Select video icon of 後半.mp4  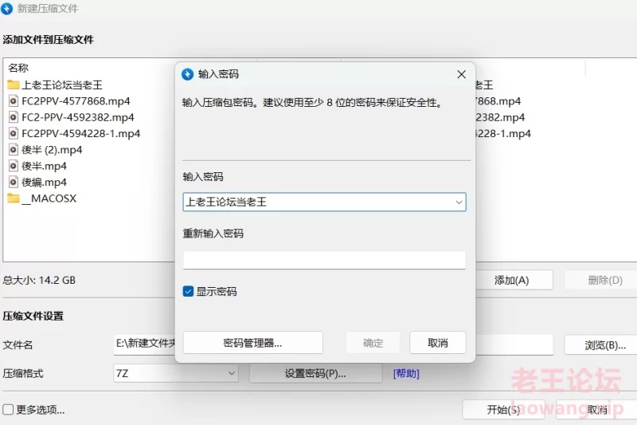pos(14,166)
